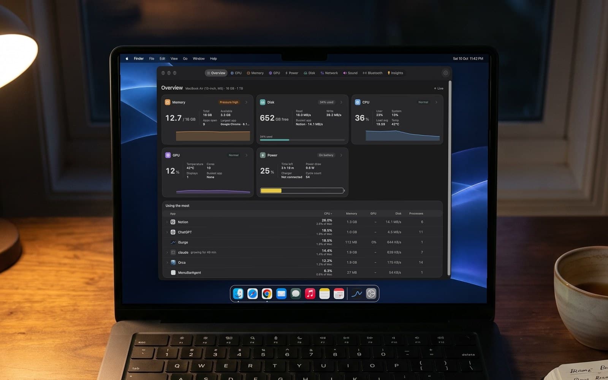The width and height of the screenshot is (608, 380).
Task: Open the Window menu in menu bar
Action: tap(198, 59)
